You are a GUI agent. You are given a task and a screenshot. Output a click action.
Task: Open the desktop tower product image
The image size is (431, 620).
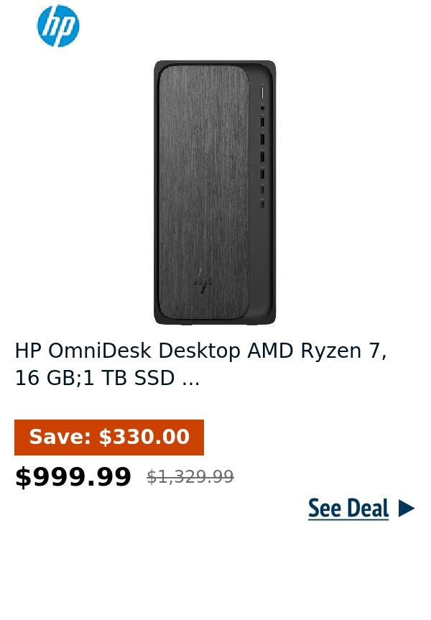tap(215, 192)
